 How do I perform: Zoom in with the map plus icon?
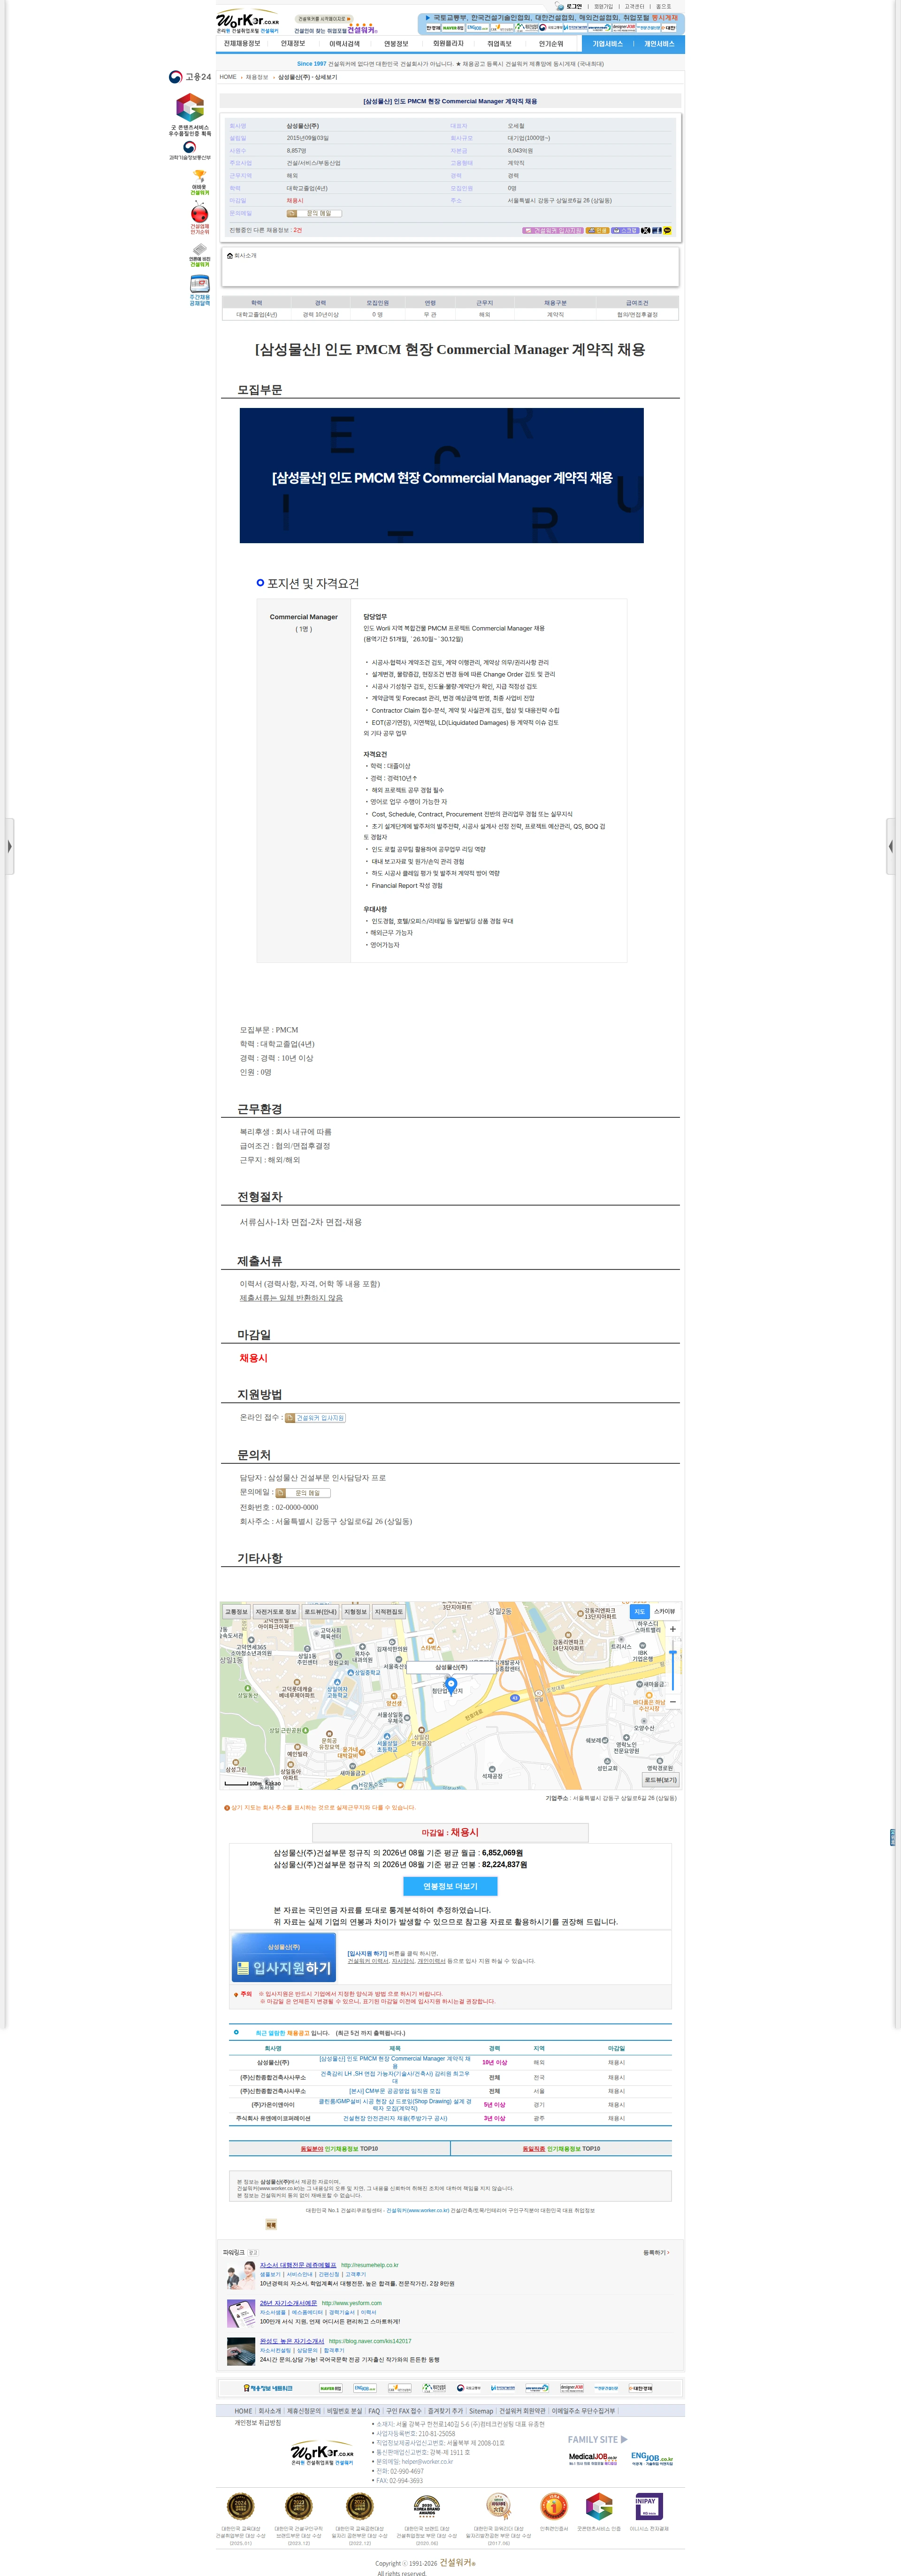pyautogui.click(x=673, y=1629)
